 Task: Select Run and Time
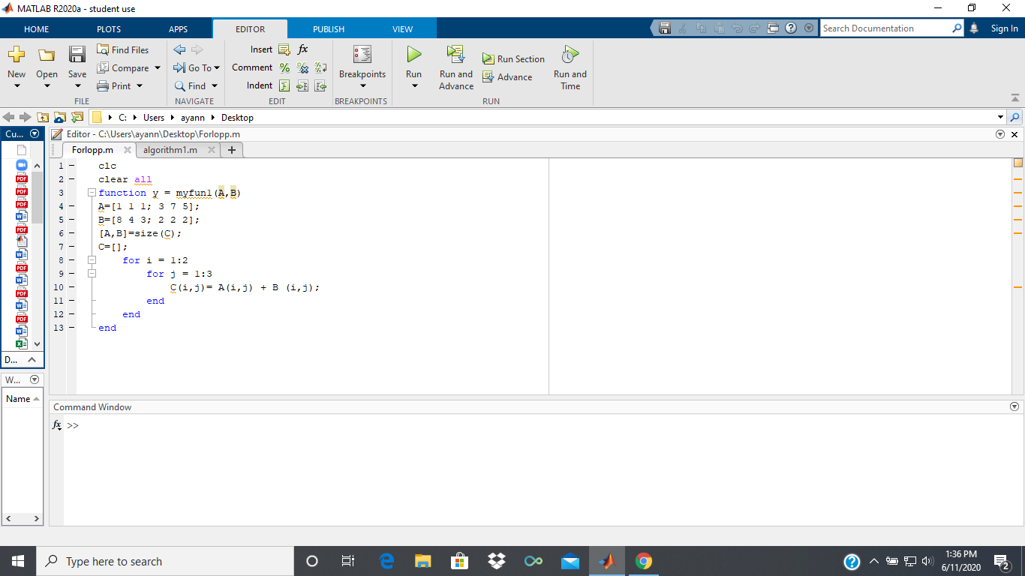point(570,66)
